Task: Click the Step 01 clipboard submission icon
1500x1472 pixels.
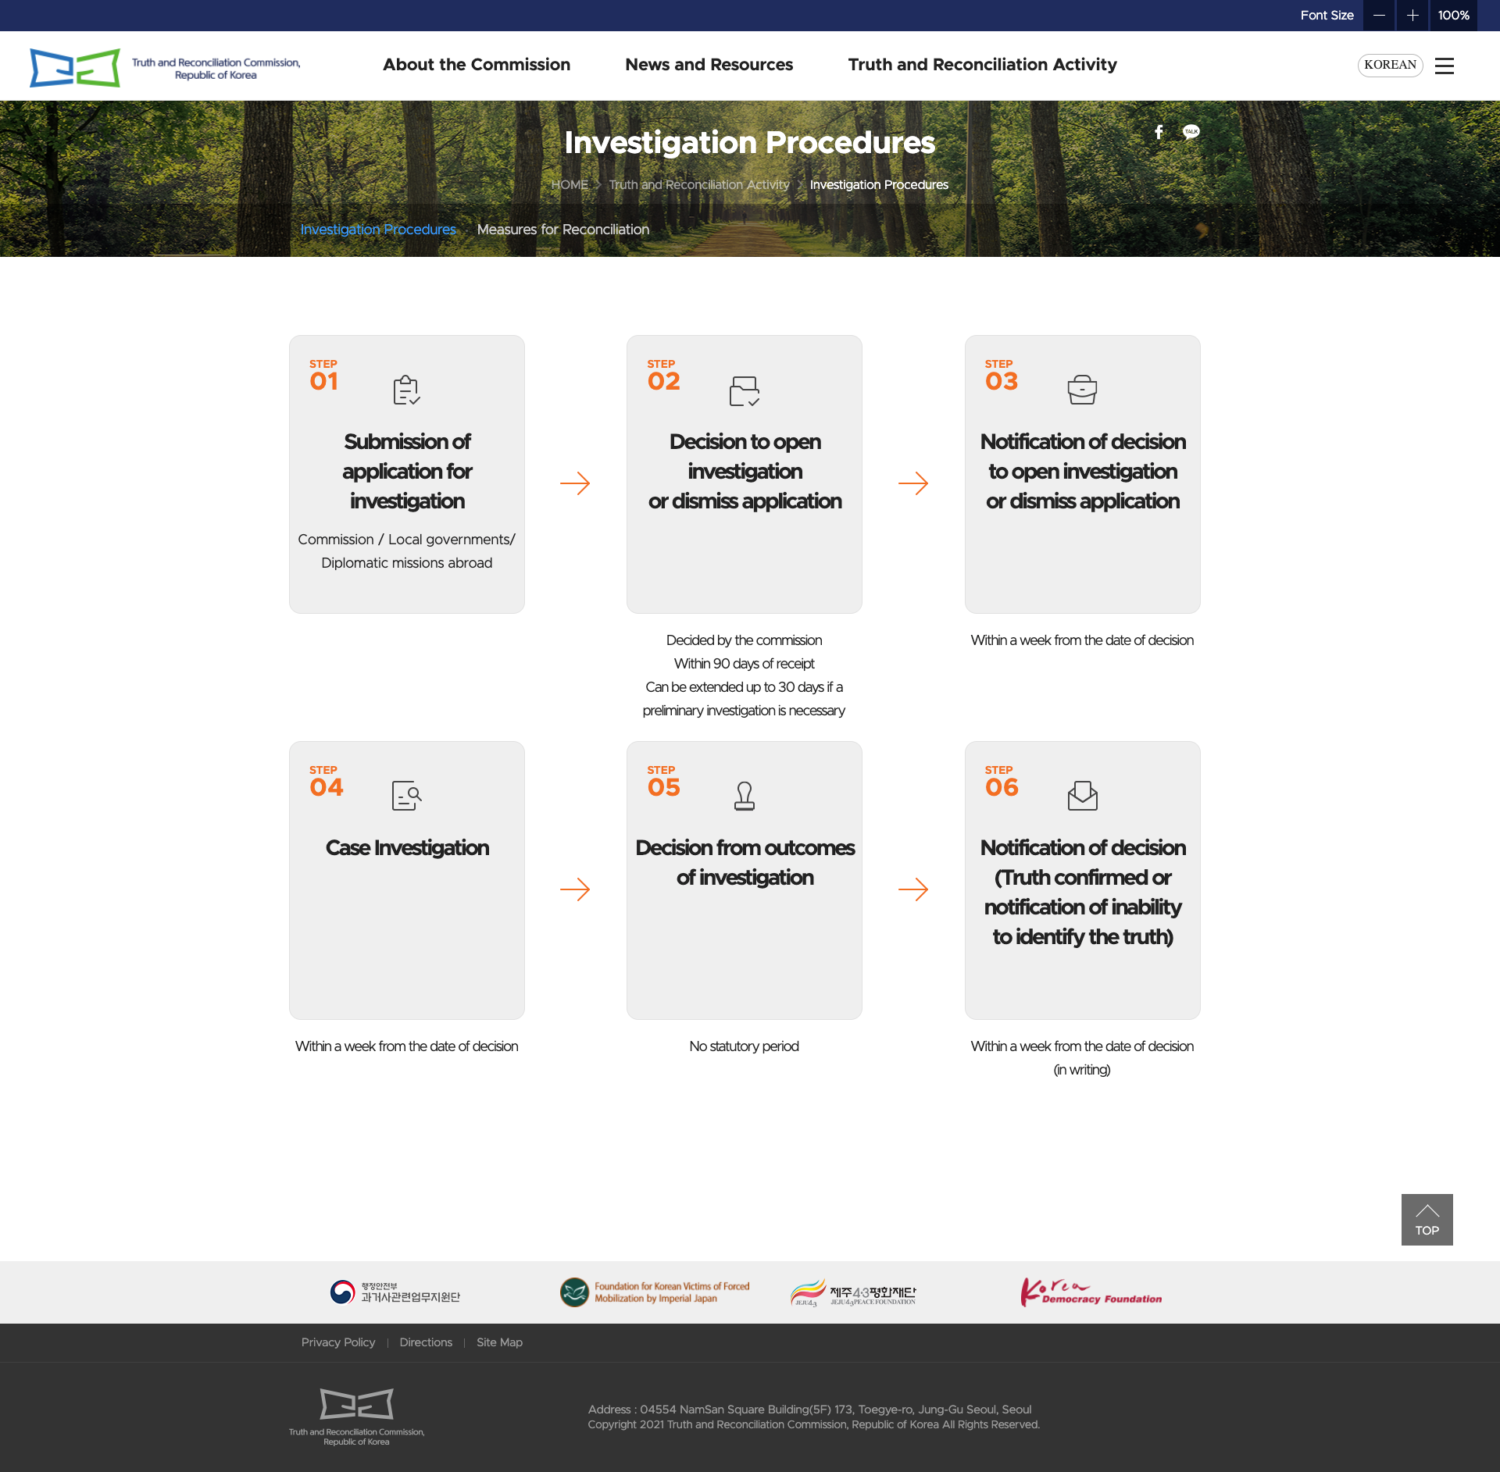Action: [x=406, y=390]
